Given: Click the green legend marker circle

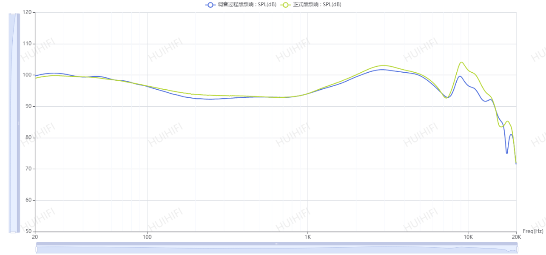Looking at the screenshot, I should point(285,5).
